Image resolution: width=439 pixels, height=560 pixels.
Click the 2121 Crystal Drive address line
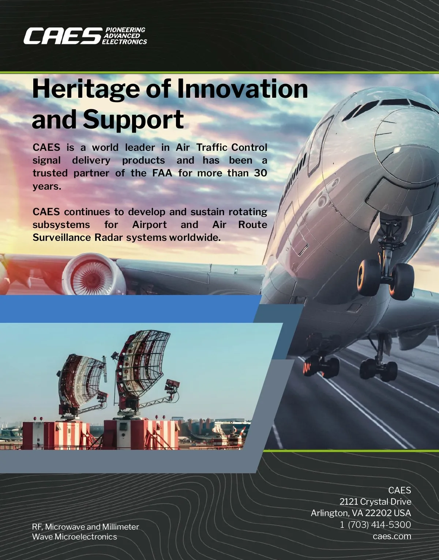tap(375, 502)
